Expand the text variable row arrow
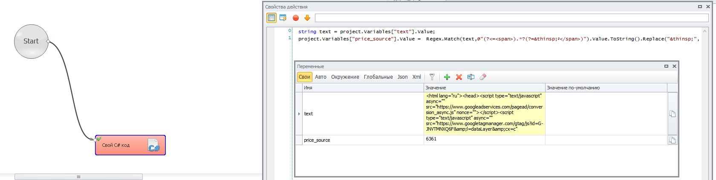The image size is (716, 180). 299,114
